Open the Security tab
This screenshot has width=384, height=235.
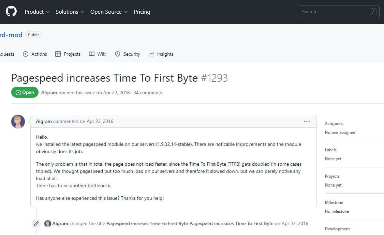click(127, 54)
